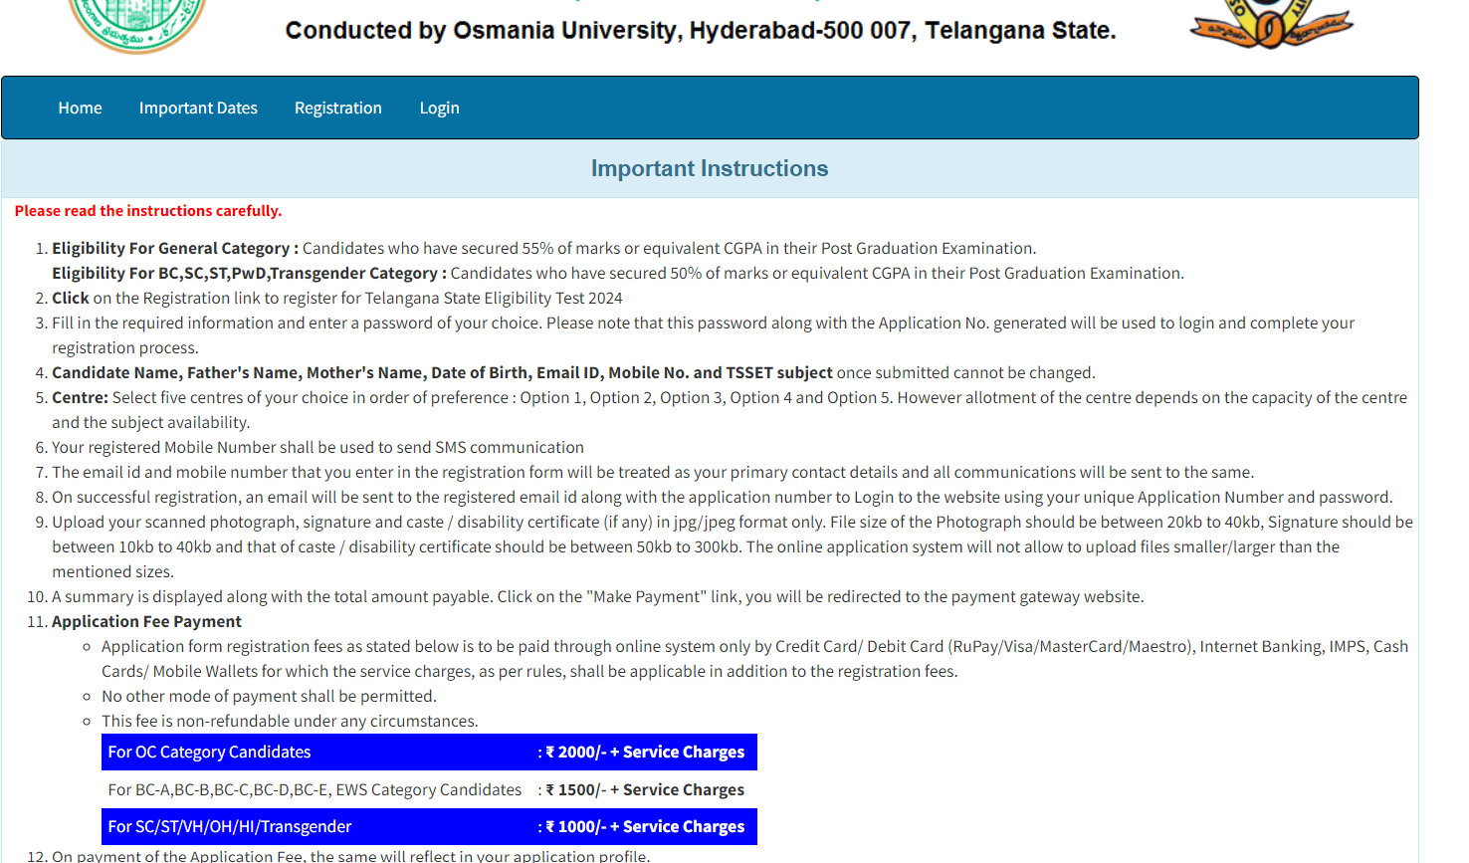The height and width of the screenshot is (863, 1469).
Task: Click the "Application Fee Payment" heading
Action: (x=146, y=621)
